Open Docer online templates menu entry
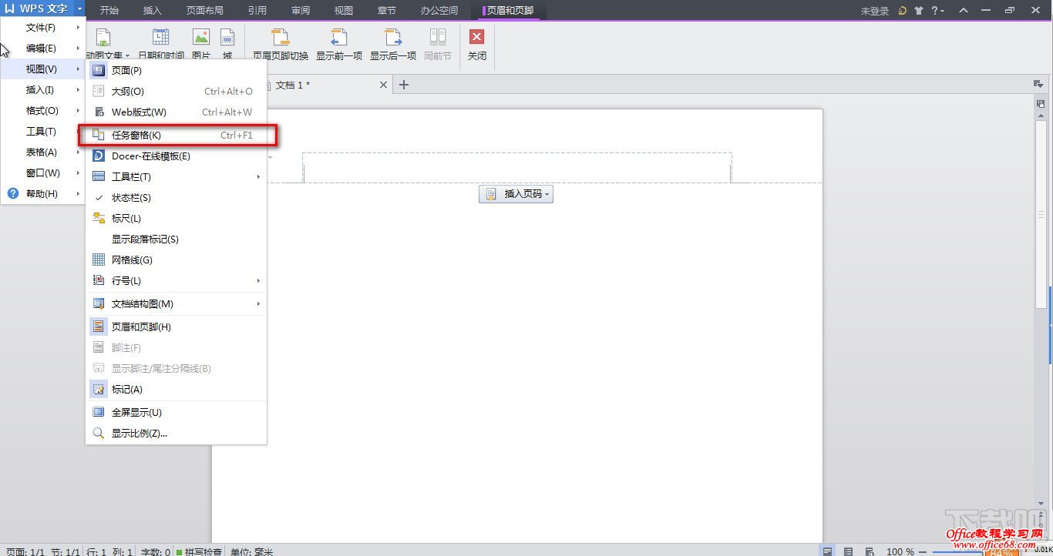Screen dimensions: 1053x556 [150, 156]
